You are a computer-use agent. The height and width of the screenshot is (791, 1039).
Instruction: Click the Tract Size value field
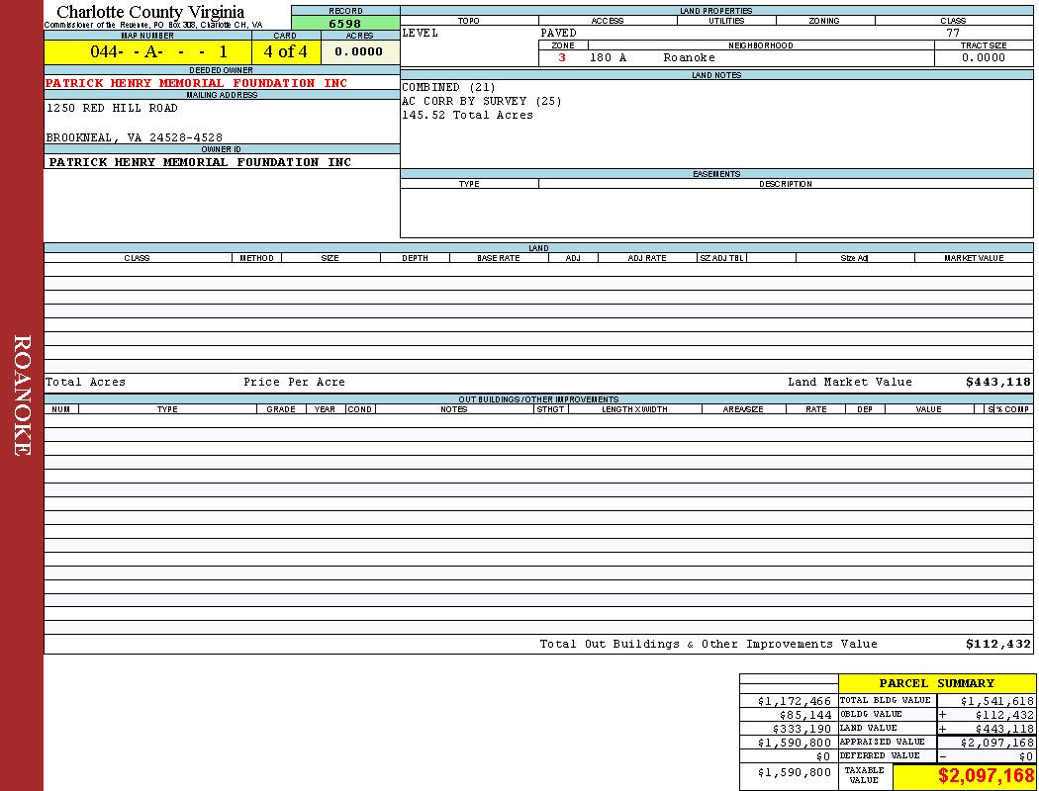tap(984, 57)
